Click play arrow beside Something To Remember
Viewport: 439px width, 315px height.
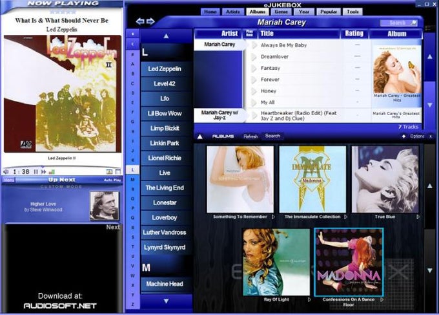tap(273, 217)
